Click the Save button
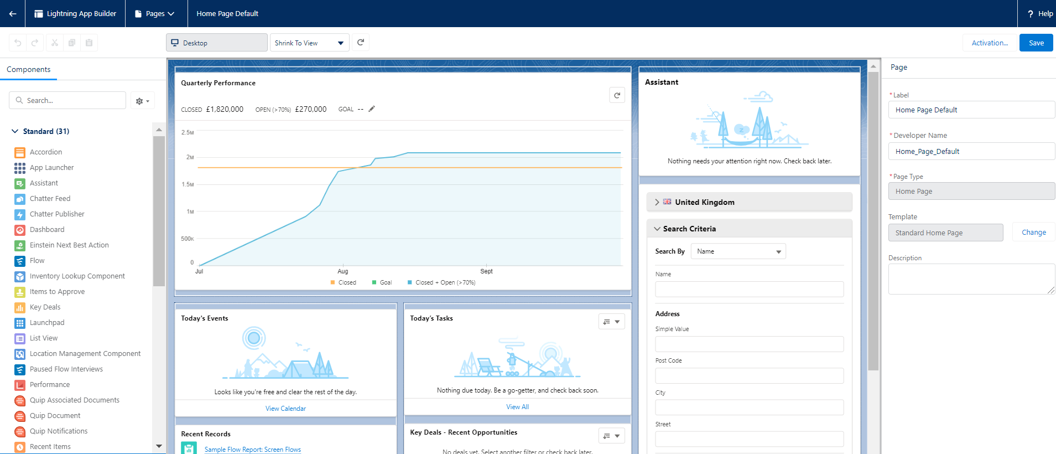 click(1036, 43)
